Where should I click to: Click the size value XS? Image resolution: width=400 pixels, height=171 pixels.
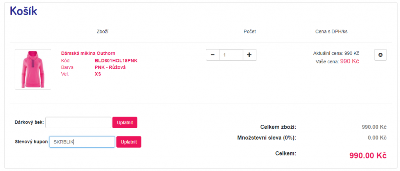(98, 74)
